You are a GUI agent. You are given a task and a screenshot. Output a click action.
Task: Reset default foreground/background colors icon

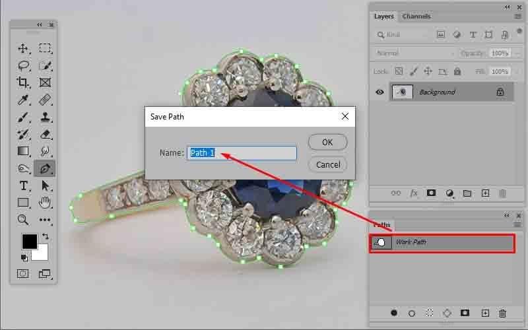[x=24, y=258]
